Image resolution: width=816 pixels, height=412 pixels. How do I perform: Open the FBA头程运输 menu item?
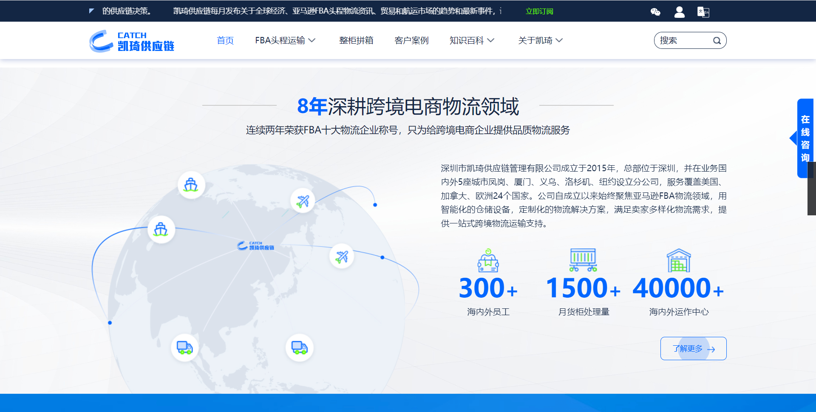(280, 40)
